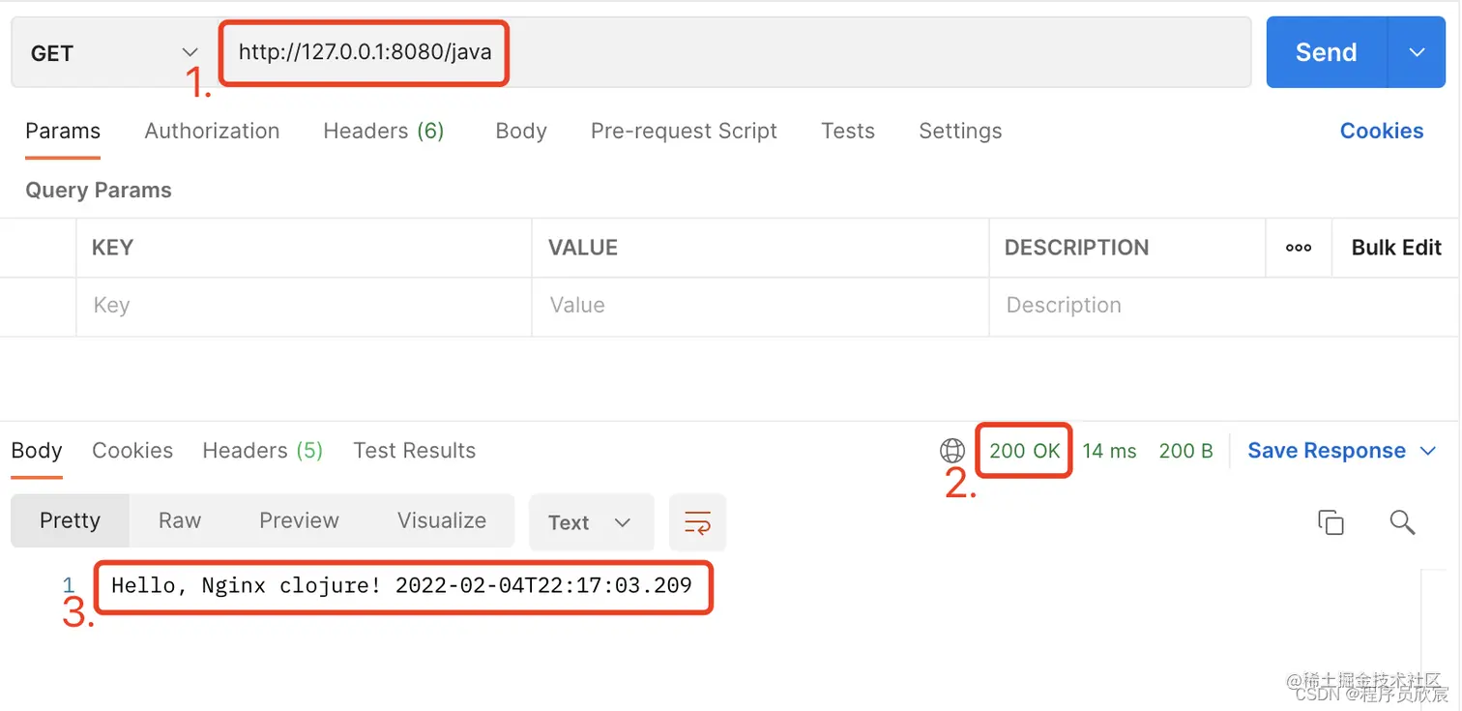Open the GET method dropdown

[x=114, y=53]
